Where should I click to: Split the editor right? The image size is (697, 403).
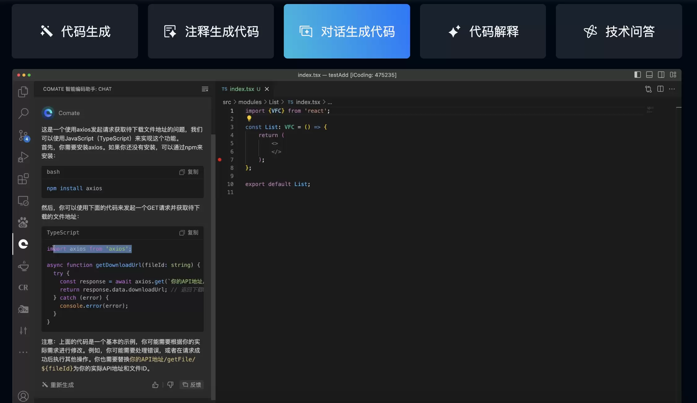660,89
